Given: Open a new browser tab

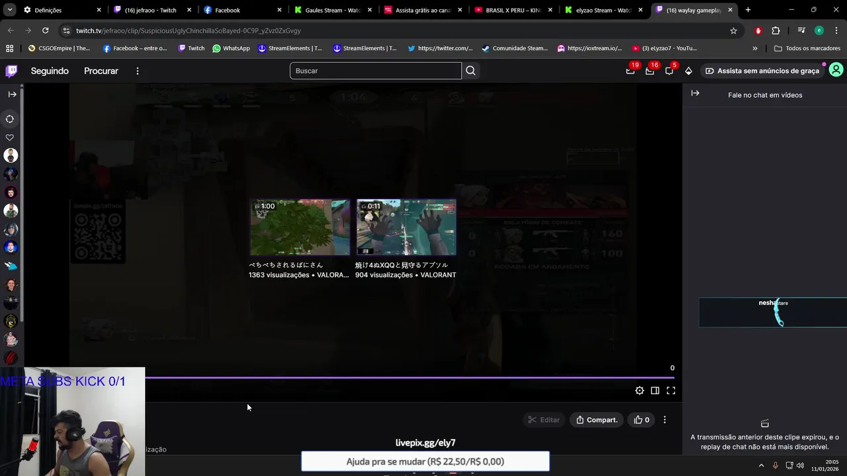Looking at the screenshot, I should (748, 10).
